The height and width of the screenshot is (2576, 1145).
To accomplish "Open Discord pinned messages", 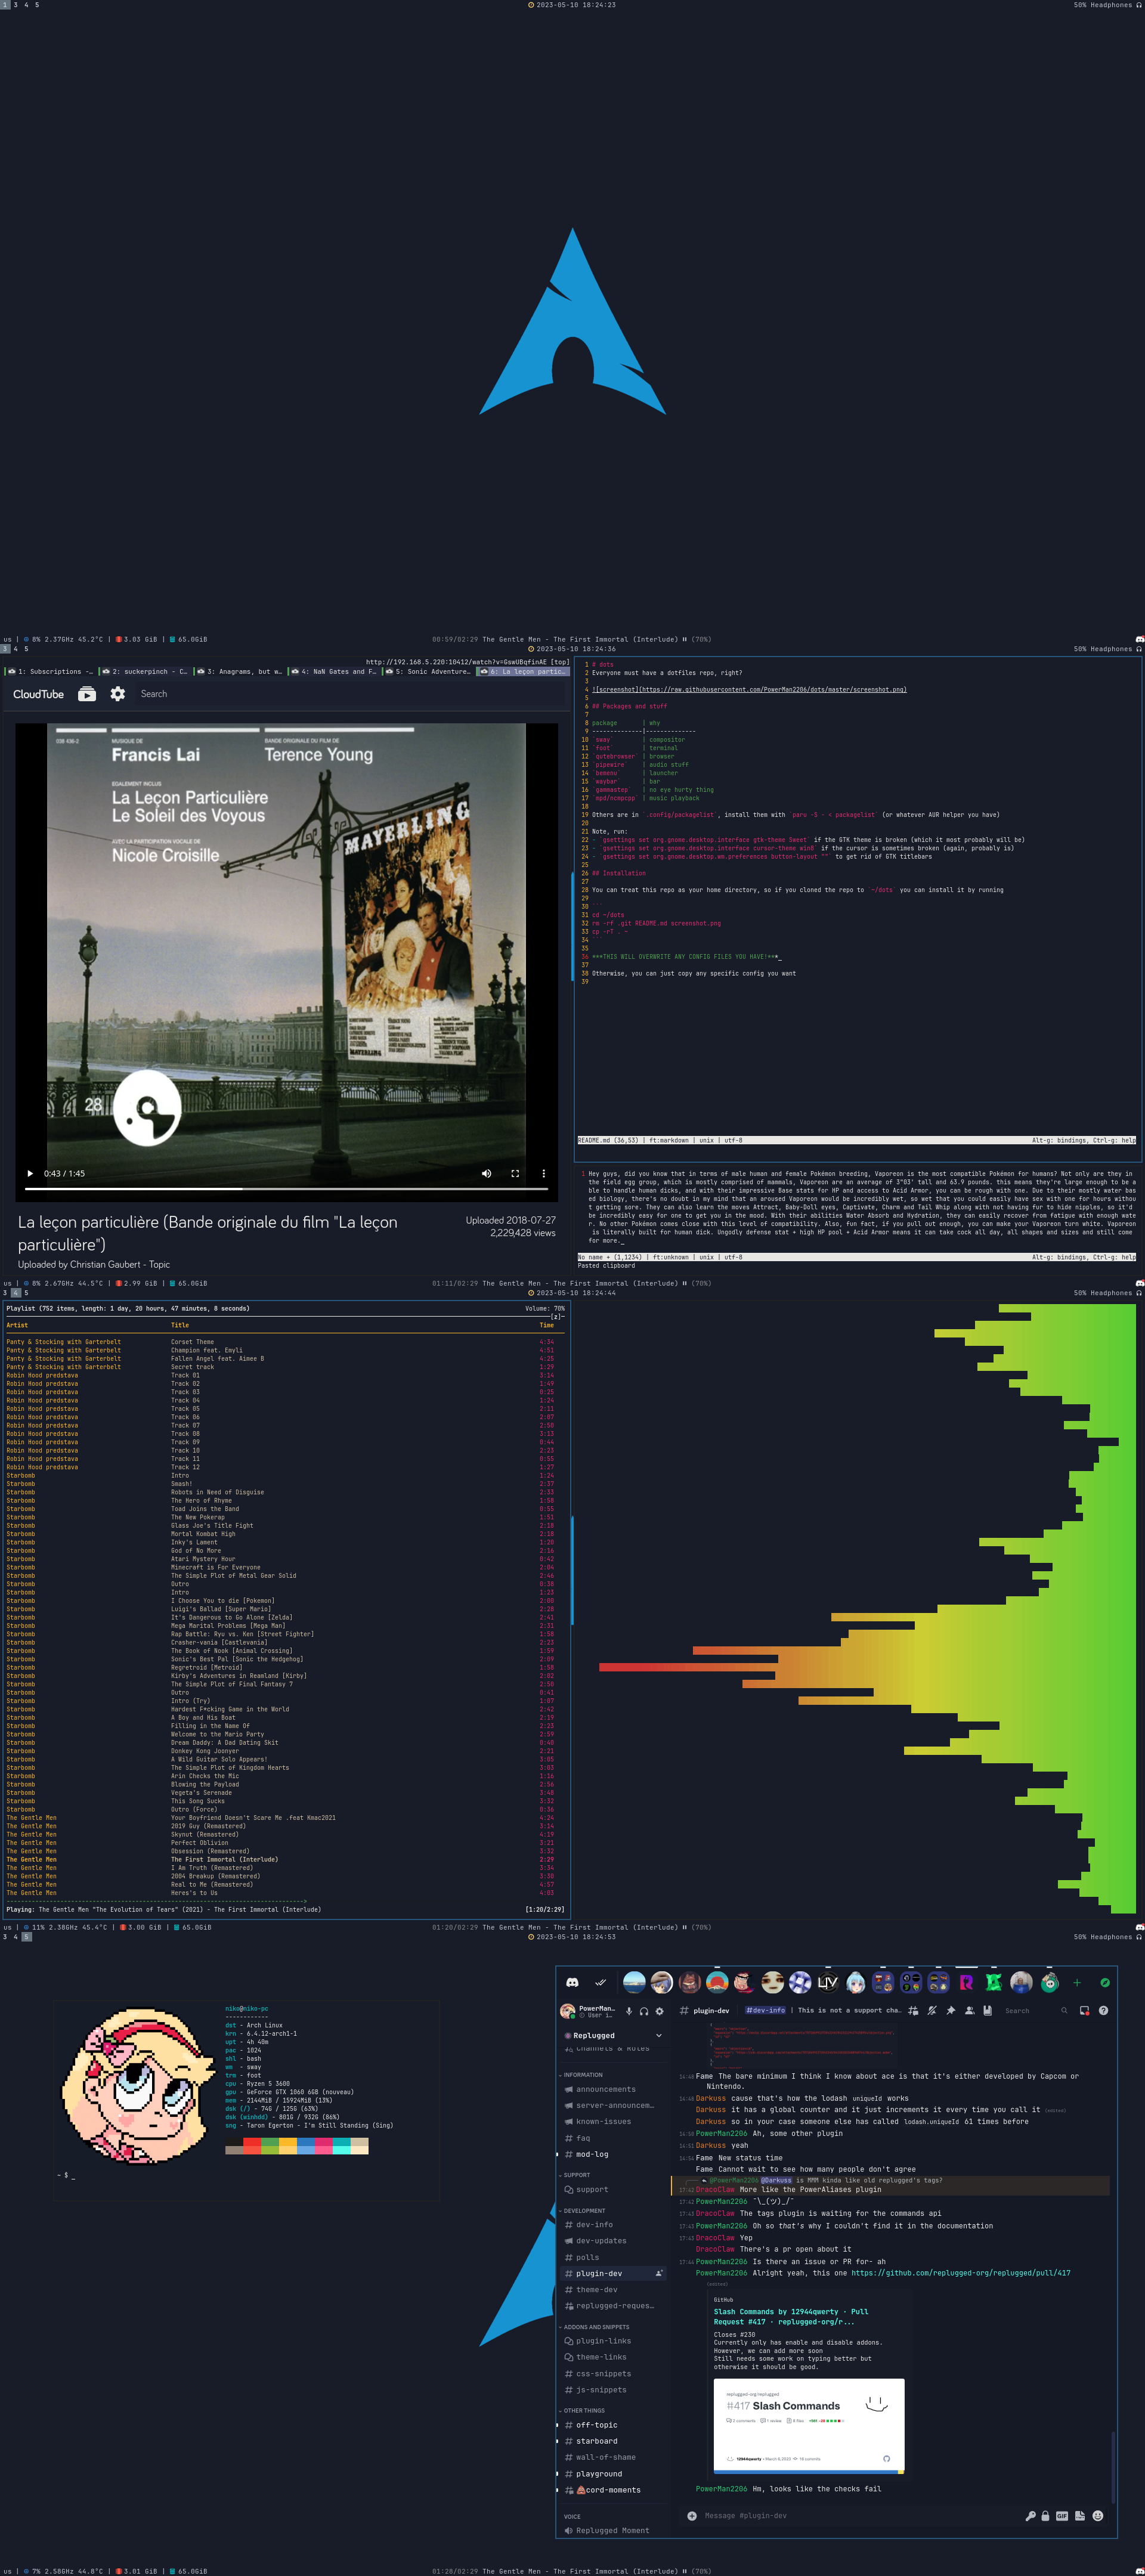I will [x=951, y=2010].
